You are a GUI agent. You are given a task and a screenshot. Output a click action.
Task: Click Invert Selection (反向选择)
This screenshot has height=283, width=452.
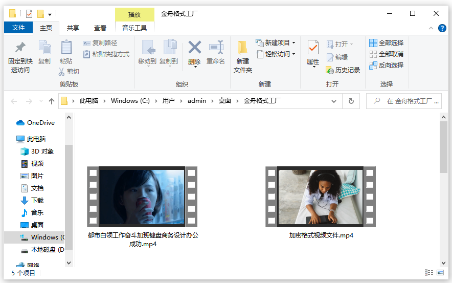pos(386,66)
